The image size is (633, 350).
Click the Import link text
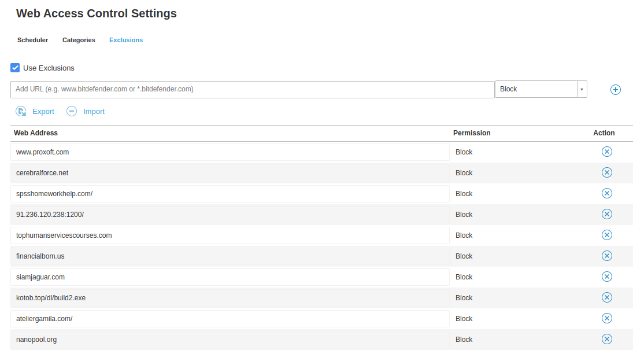94,112
